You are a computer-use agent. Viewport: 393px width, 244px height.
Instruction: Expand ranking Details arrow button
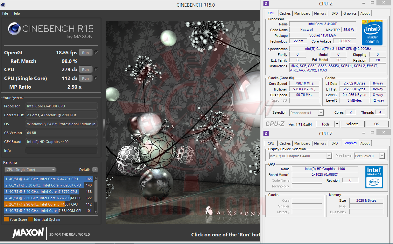[x=95, y=170]
